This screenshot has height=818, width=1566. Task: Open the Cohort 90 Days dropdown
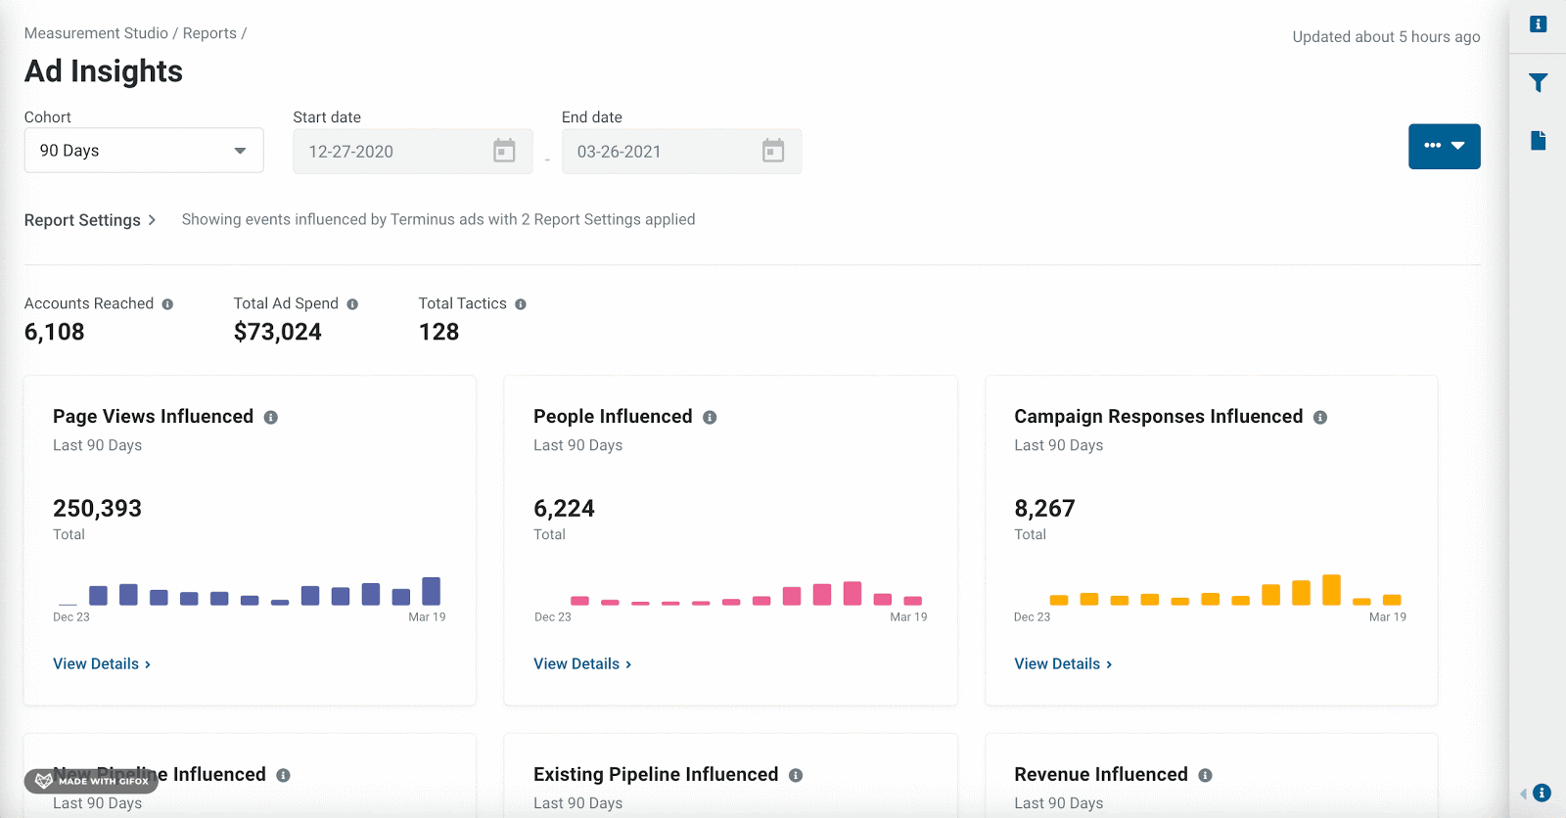click(144, 151)
